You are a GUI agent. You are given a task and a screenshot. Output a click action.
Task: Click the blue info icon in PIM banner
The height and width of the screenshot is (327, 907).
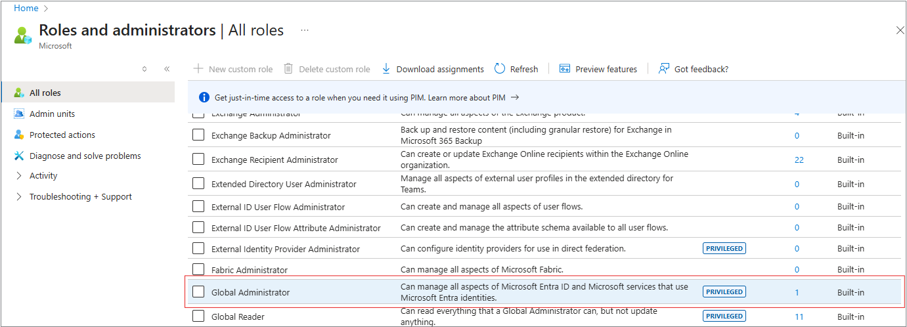204,97
